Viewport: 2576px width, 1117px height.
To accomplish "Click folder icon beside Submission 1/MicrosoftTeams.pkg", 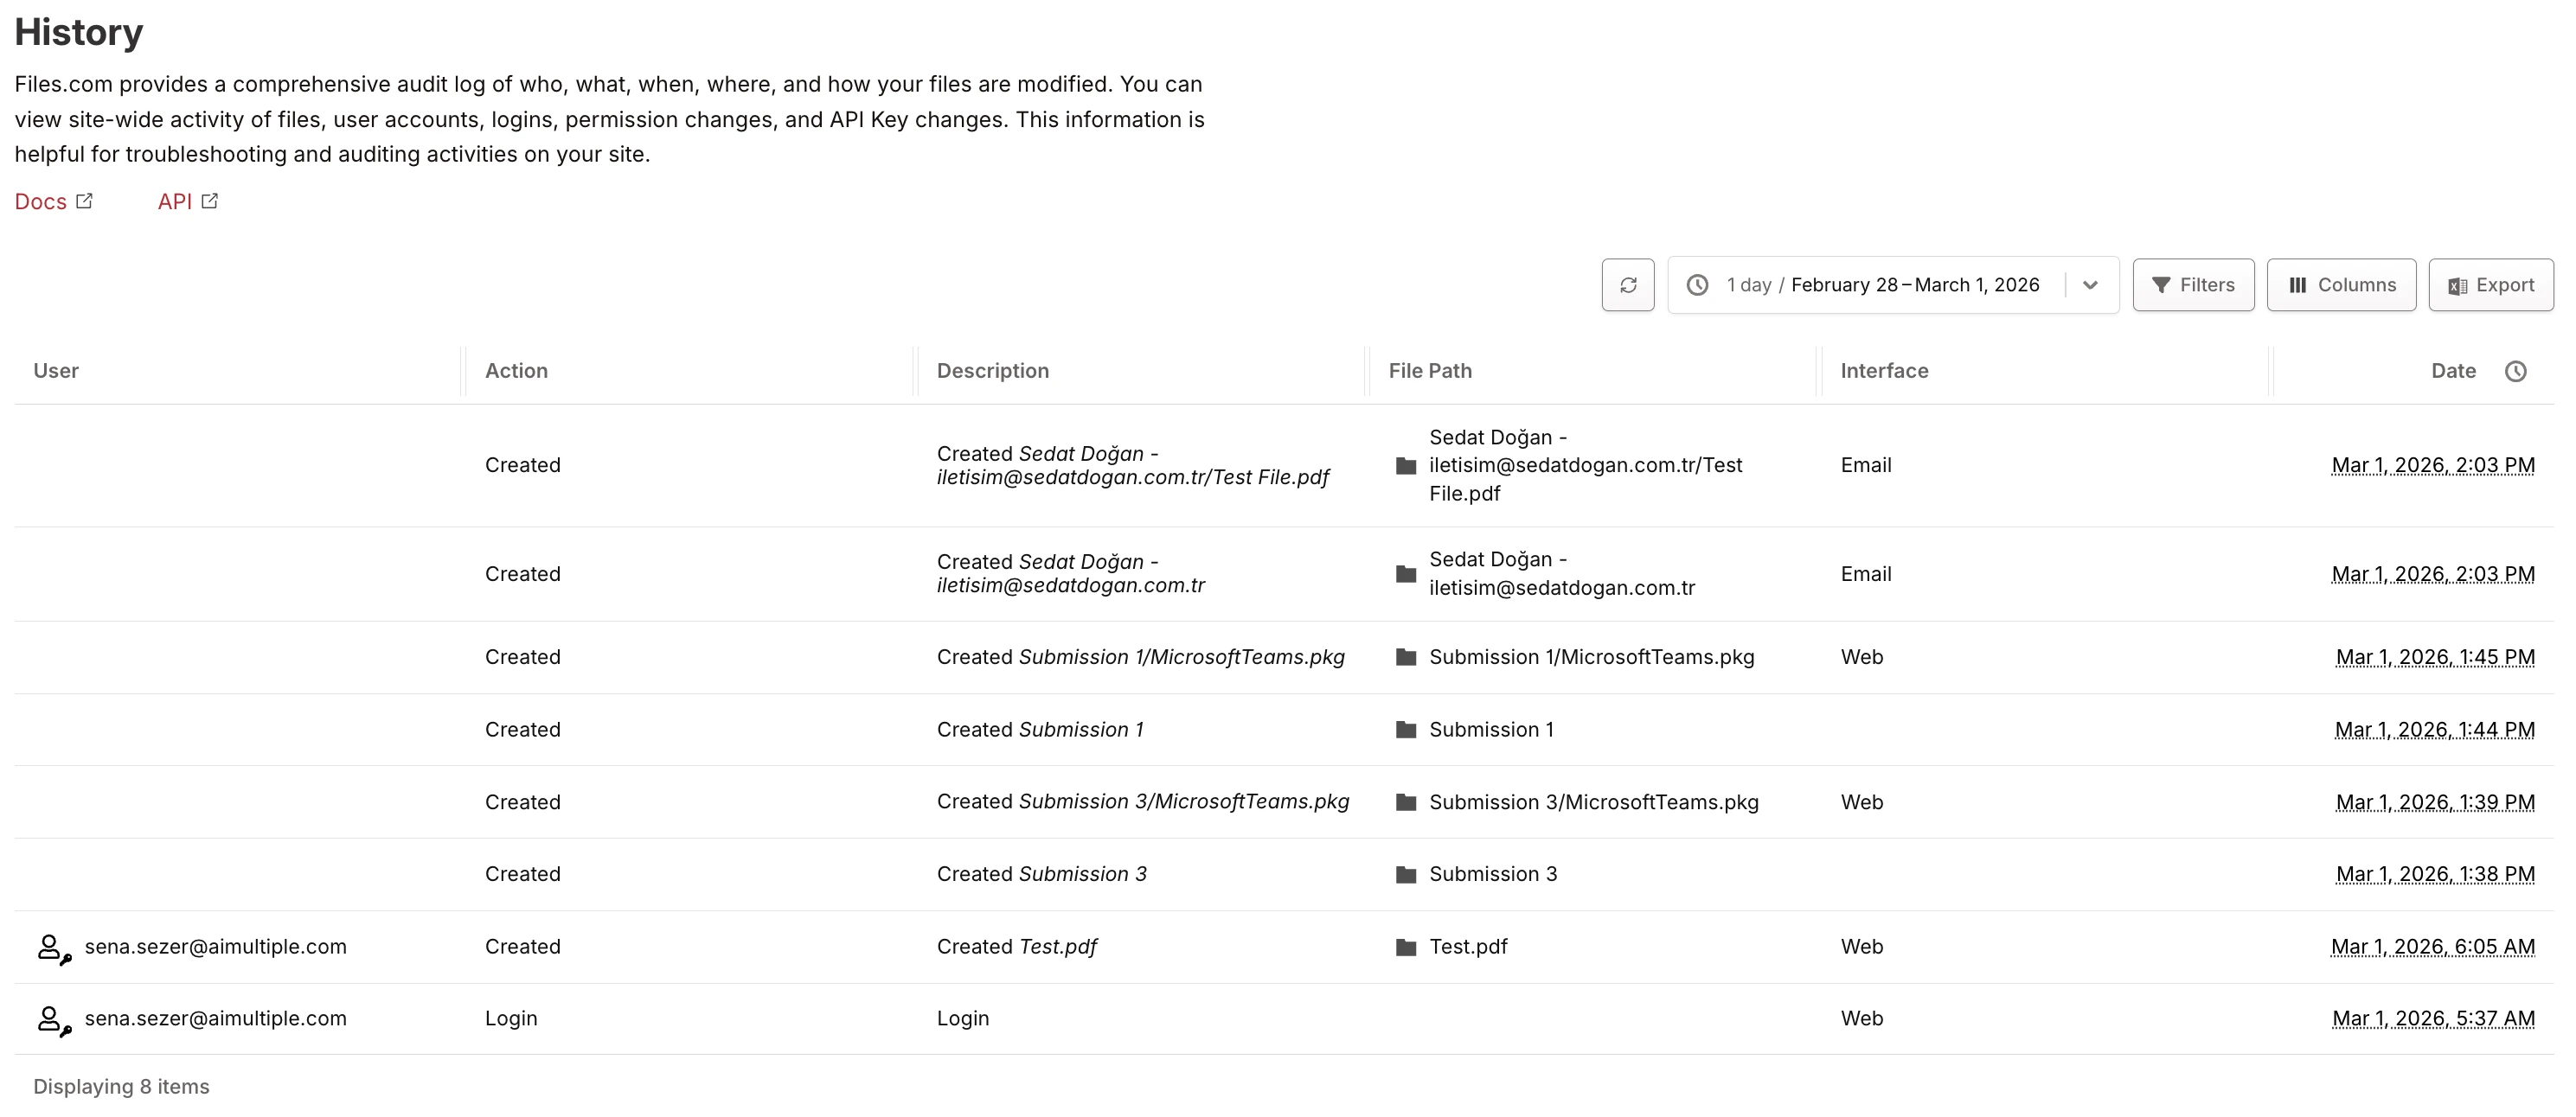I will 1406,657.
